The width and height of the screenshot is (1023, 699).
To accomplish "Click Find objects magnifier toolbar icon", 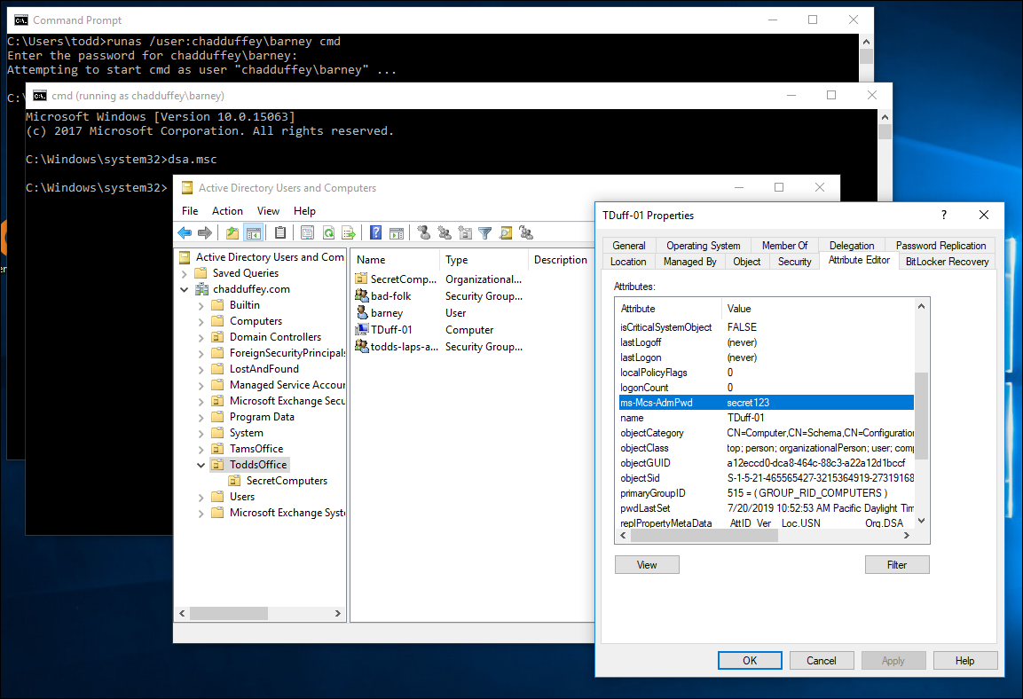I will (506, 232).
